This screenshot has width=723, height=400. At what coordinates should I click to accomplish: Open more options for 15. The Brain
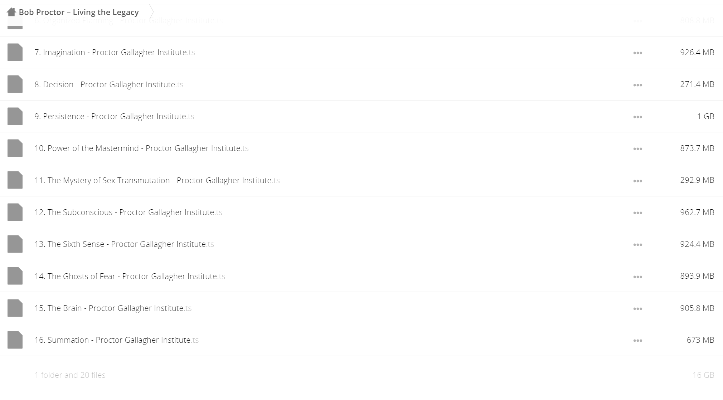click(x=637, y=309)
